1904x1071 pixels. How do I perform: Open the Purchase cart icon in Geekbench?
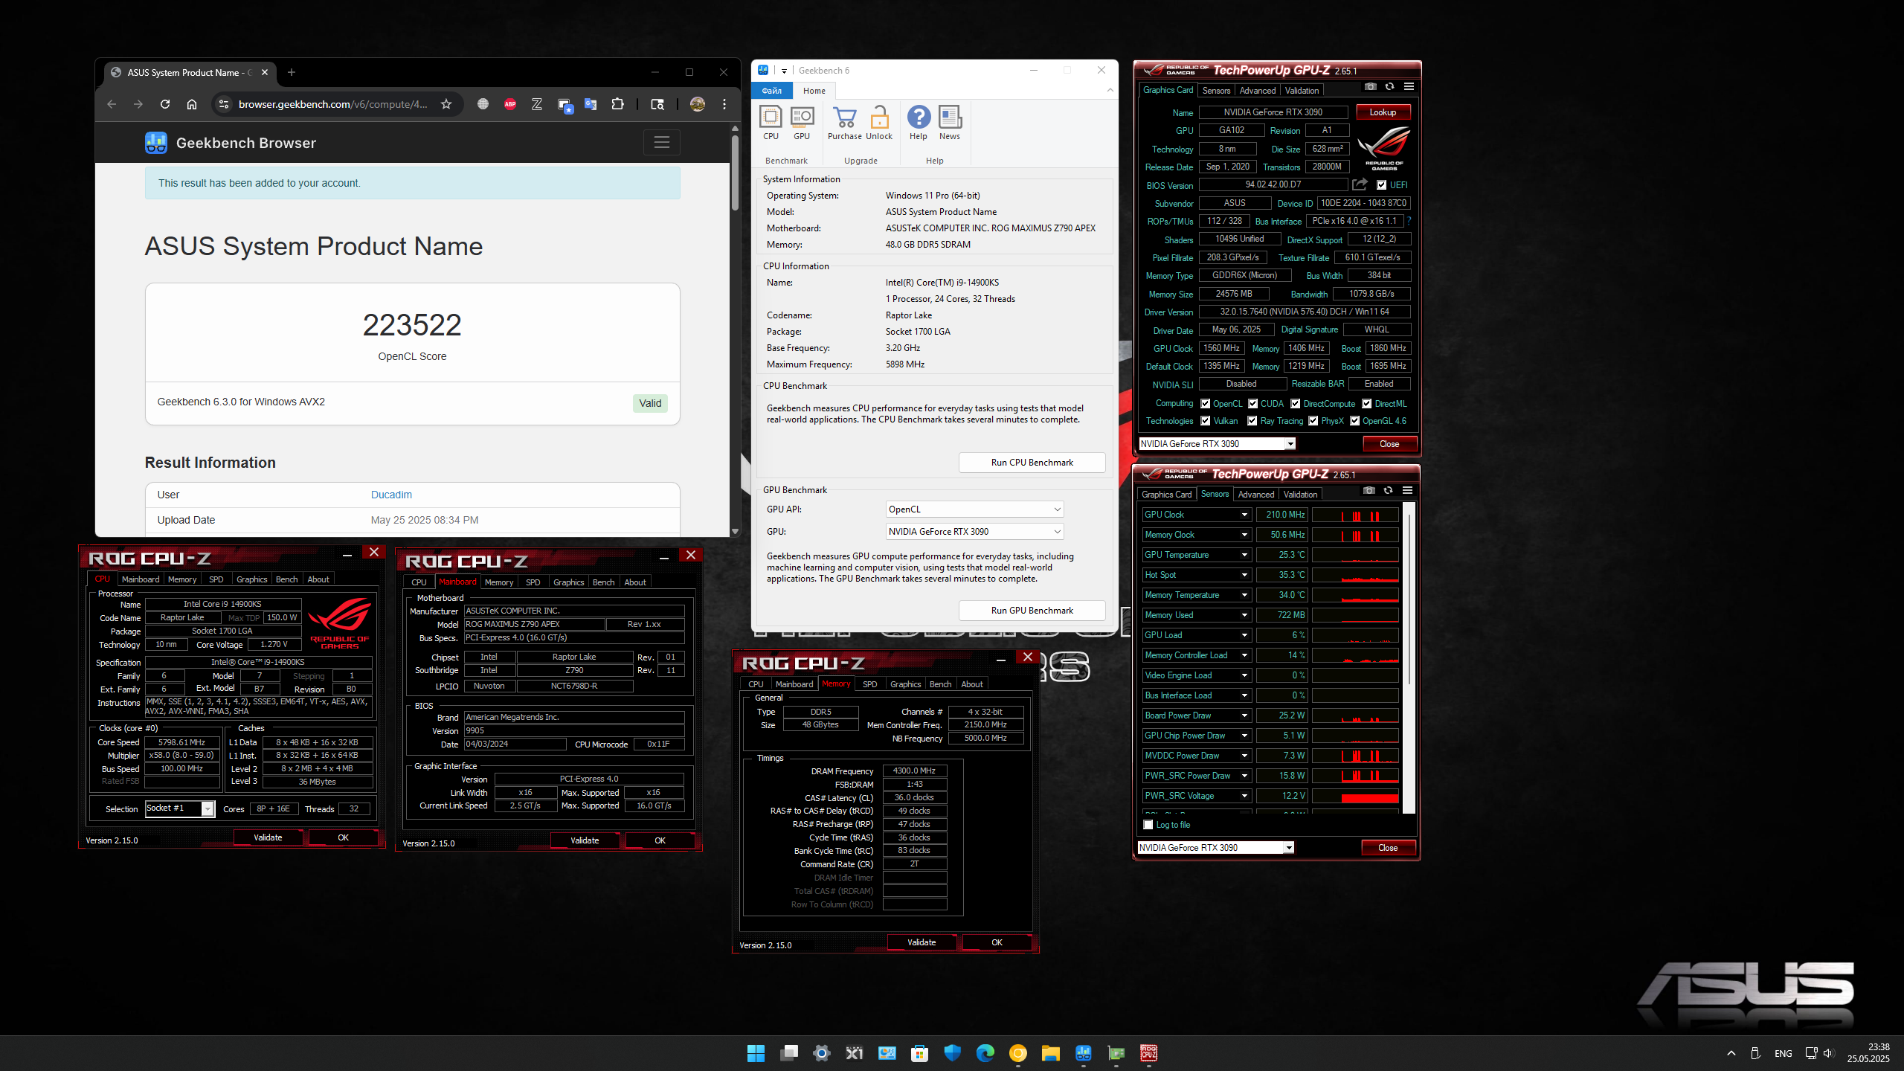click(845, 123)
